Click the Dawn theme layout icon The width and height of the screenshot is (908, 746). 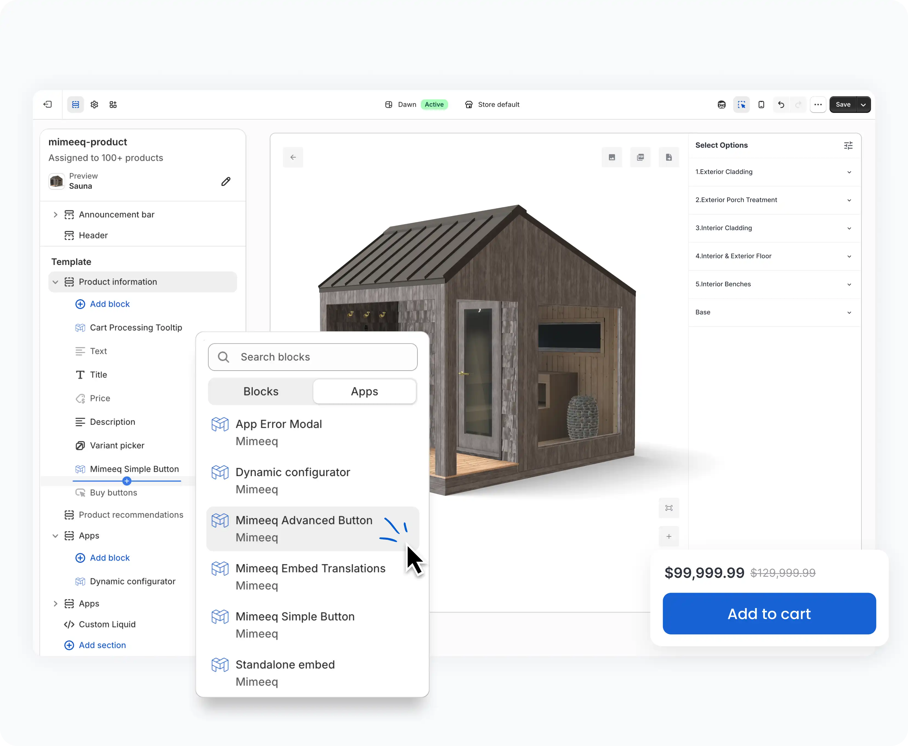388,104
